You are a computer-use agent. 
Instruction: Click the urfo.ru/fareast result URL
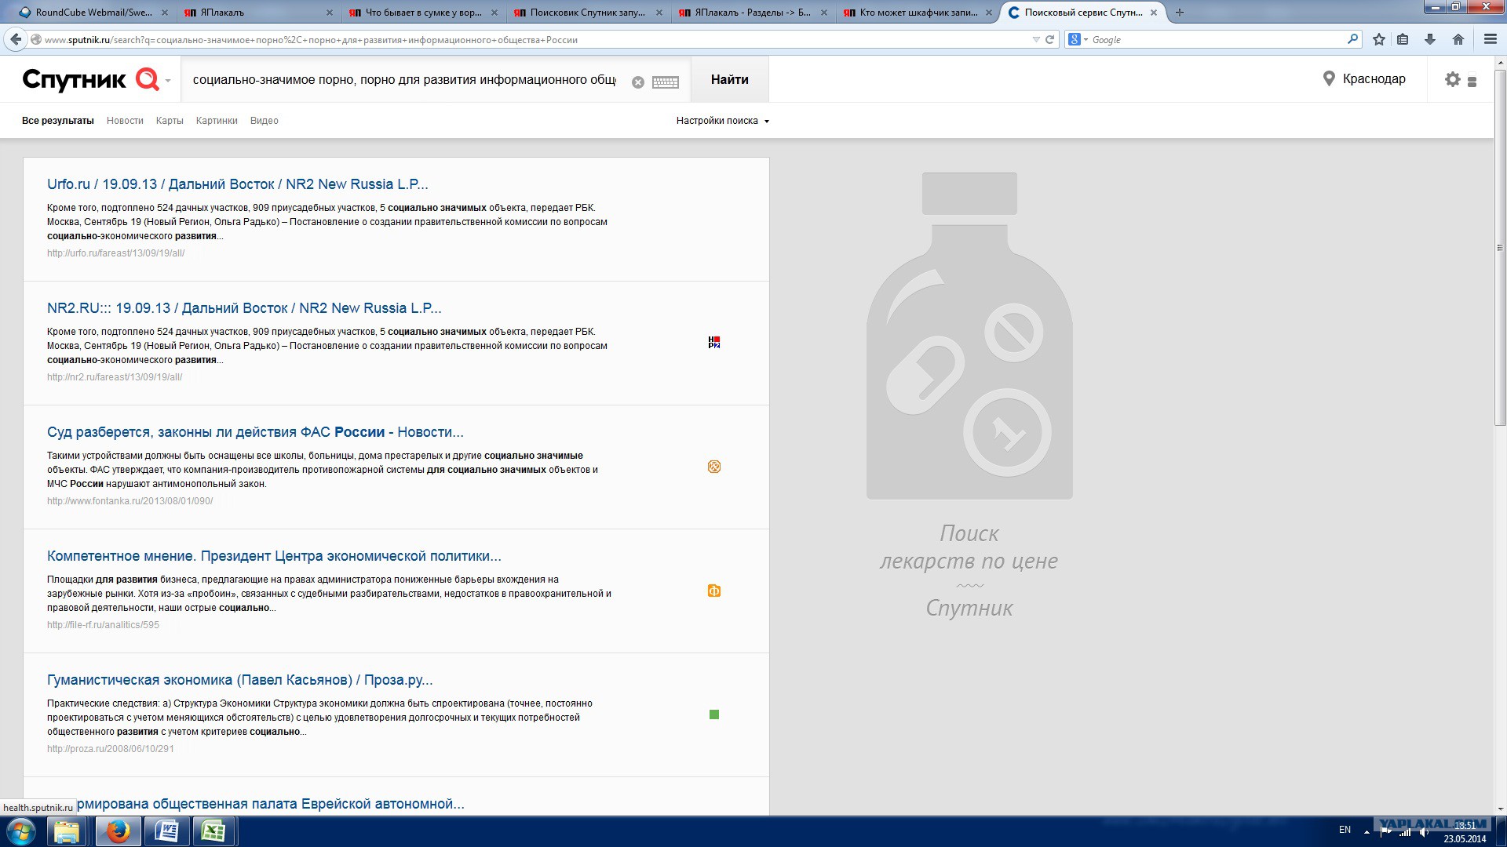[116, 253]
